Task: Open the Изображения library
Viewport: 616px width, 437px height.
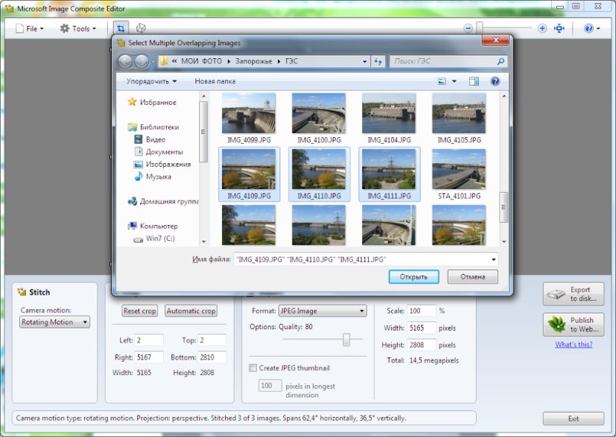Action: tap(162, 165)
